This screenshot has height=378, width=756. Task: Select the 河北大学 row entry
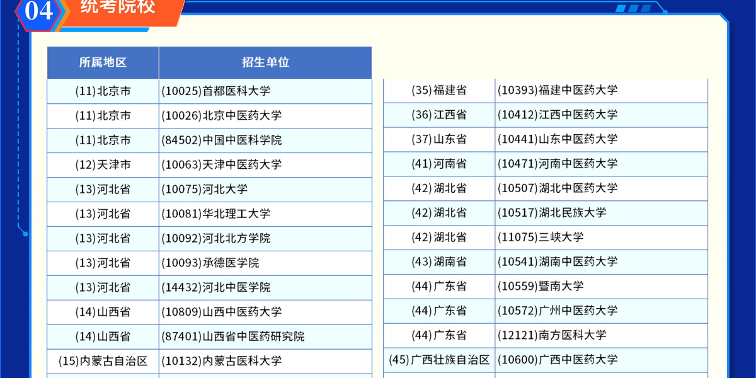pyautogui.click(x=204, y=189)
